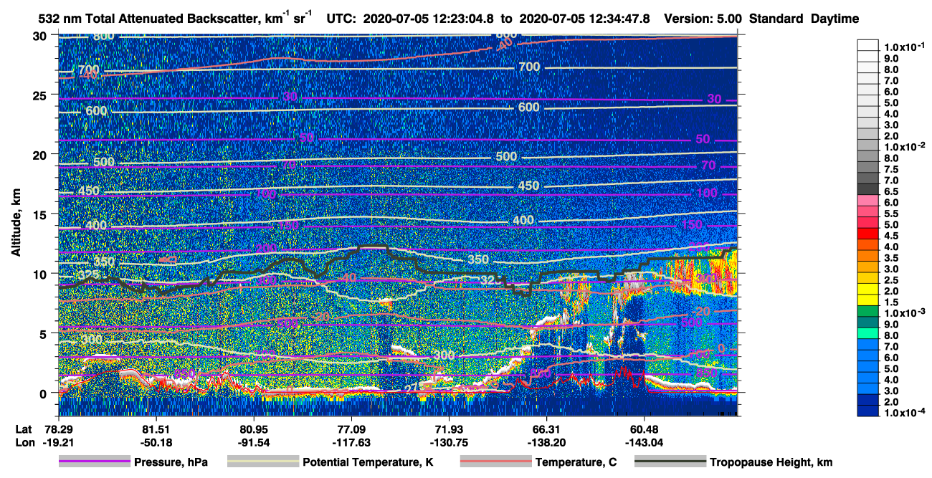Click the Standard label in the title
This screenshot has width=932, height=478.
[776, 19]
